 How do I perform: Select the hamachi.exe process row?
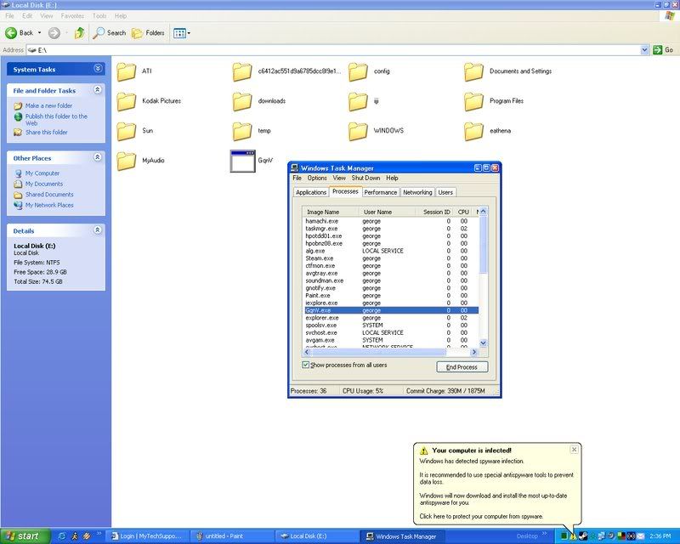[x=391, y=221]
